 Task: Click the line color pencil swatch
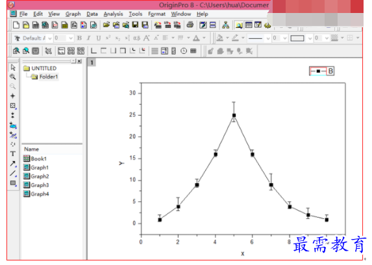point(235,38)
